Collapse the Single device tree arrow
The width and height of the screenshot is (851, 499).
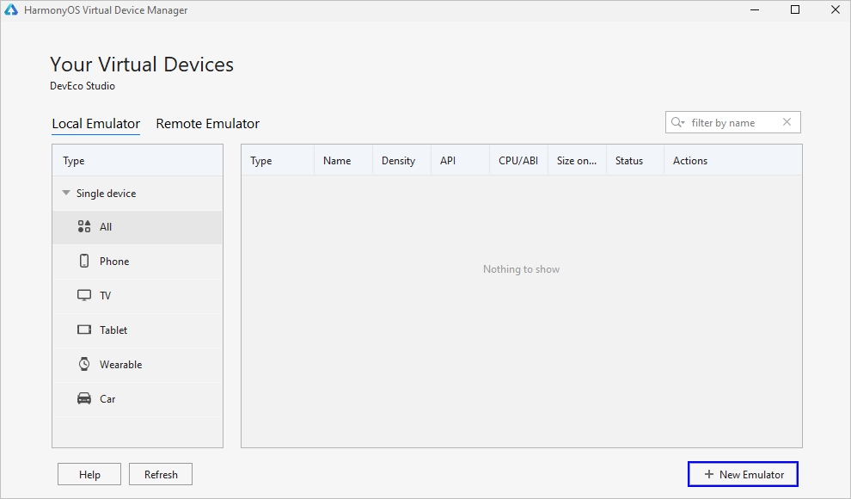click(66, 194)
